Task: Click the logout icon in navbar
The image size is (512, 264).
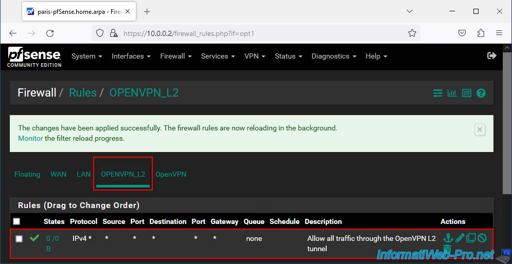Action: point(492,56)
